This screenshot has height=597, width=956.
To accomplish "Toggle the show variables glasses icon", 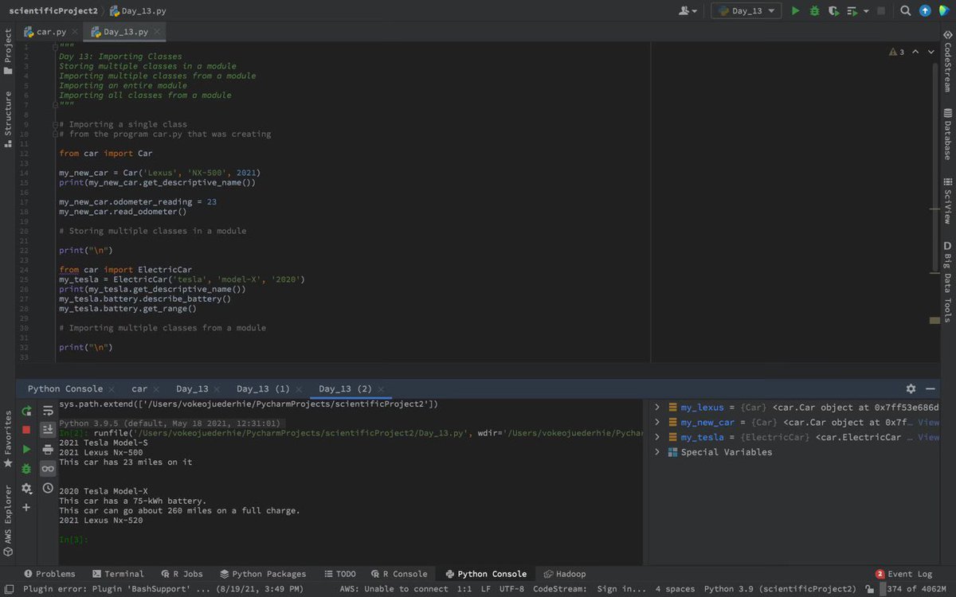I will [x=48, y=469].
